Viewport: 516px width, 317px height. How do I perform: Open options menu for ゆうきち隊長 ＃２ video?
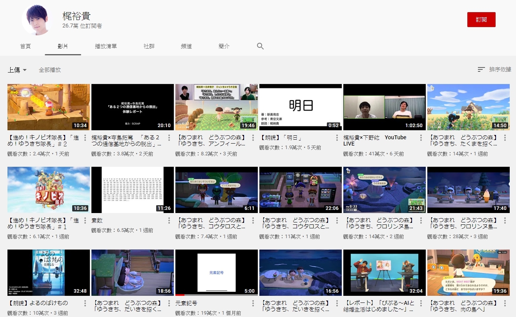[x=85, y=138]
